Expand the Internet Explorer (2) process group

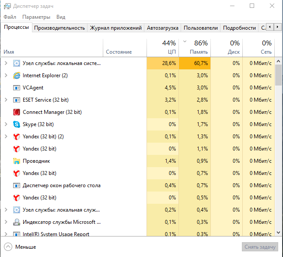[6, 75]
